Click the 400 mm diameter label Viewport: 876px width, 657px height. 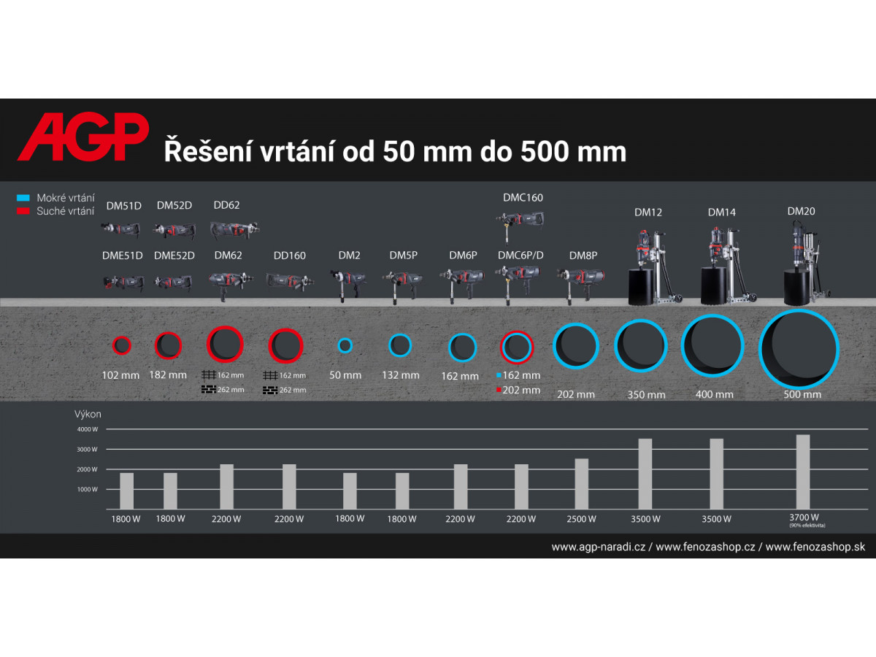click(x=715, y=394)
